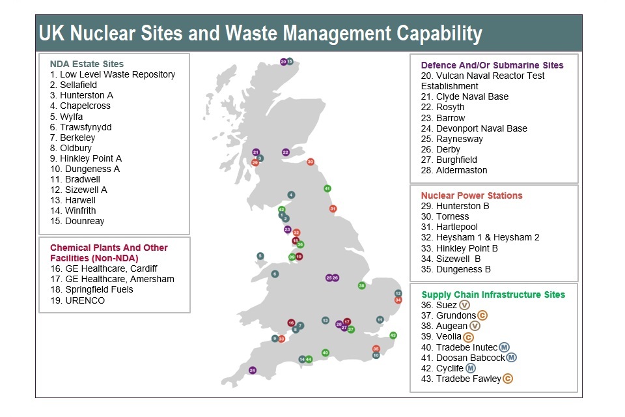Screen dimensions: 625x417
Task: Click the V icon beside Suez
Action: pyautogui.click(x=464, y=305)
